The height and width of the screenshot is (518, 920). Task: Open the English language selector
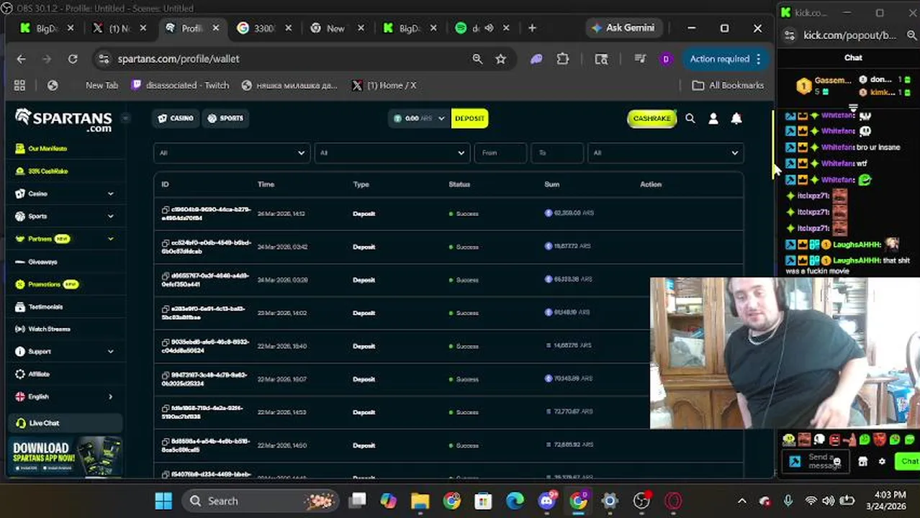tap(64, 396)
